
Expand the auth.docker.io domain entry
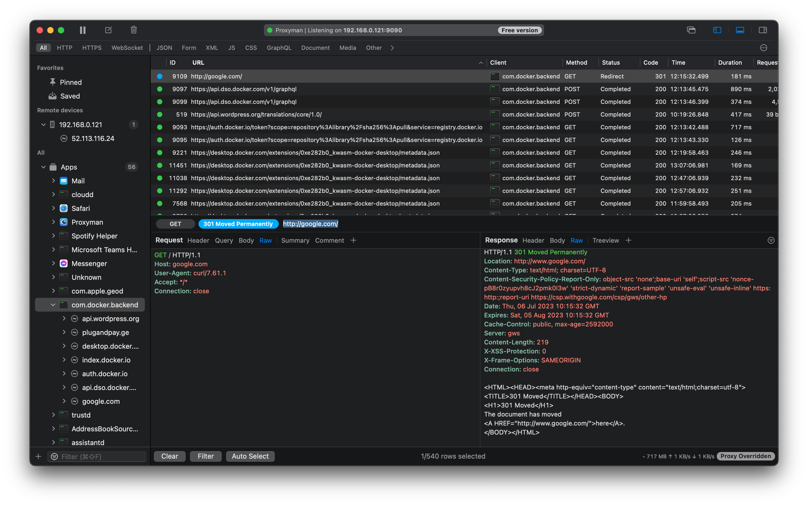pos(64,373)
